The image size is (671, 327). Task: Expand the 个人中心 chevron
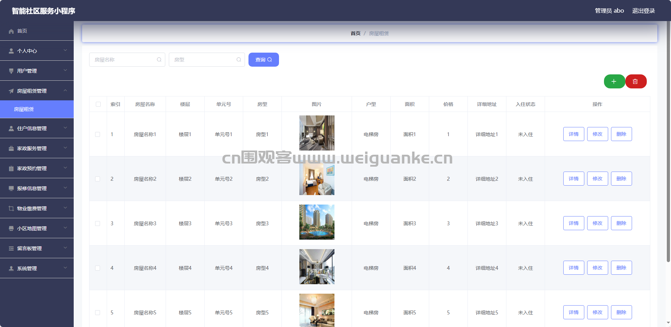click(x=65, y=51)
